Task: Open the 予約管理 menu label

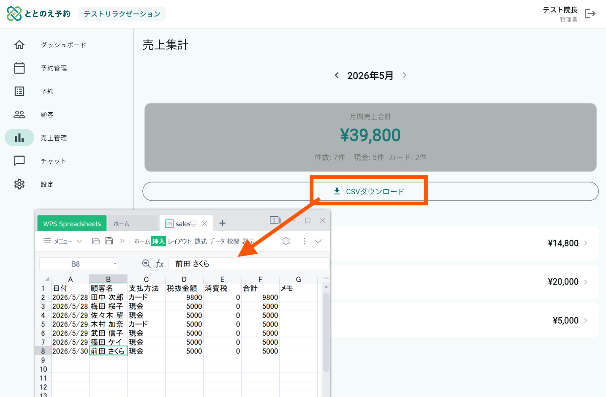Action: tap(54, 68)
